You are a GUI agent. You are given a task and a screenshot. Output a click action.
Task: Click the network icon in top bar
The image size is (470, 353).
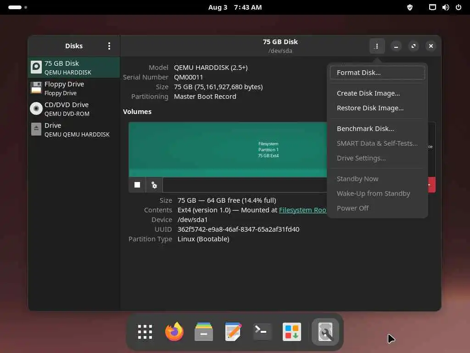[x=432, y=7]
